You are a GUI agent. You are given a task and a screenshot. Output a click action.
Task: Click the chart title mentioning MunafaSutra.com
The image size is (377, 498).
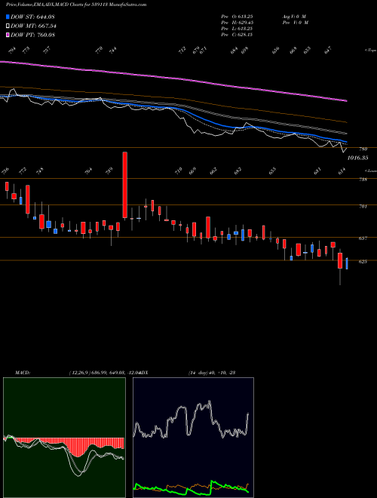(x=76, y=5)
